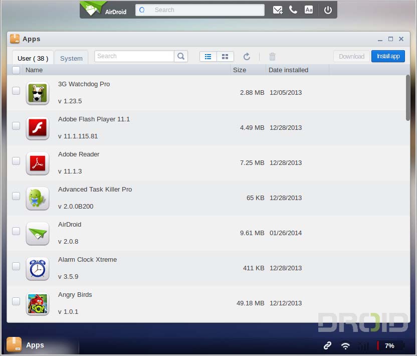Switch to grid view of apps
Viewport: 417px width, 356px height.
225,57
